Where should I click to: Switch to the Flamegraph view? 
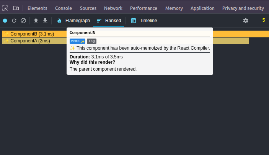73,21
